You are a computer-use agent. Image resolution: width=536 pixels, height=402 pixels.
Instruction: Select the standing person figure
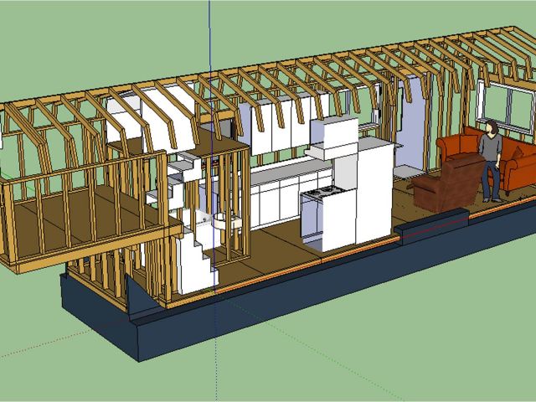[490, 159]
